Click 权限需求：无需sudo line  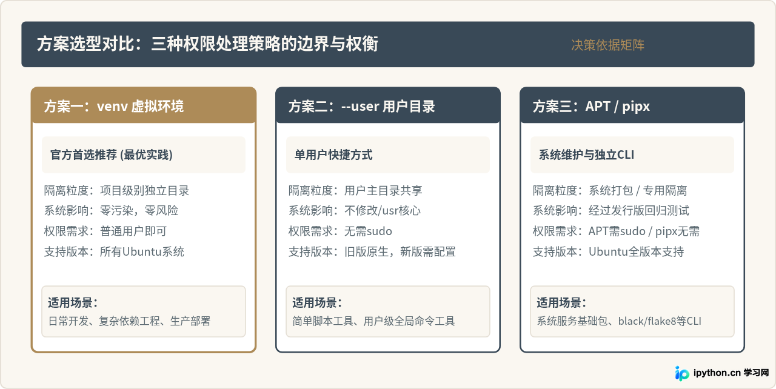pos(340,231)
